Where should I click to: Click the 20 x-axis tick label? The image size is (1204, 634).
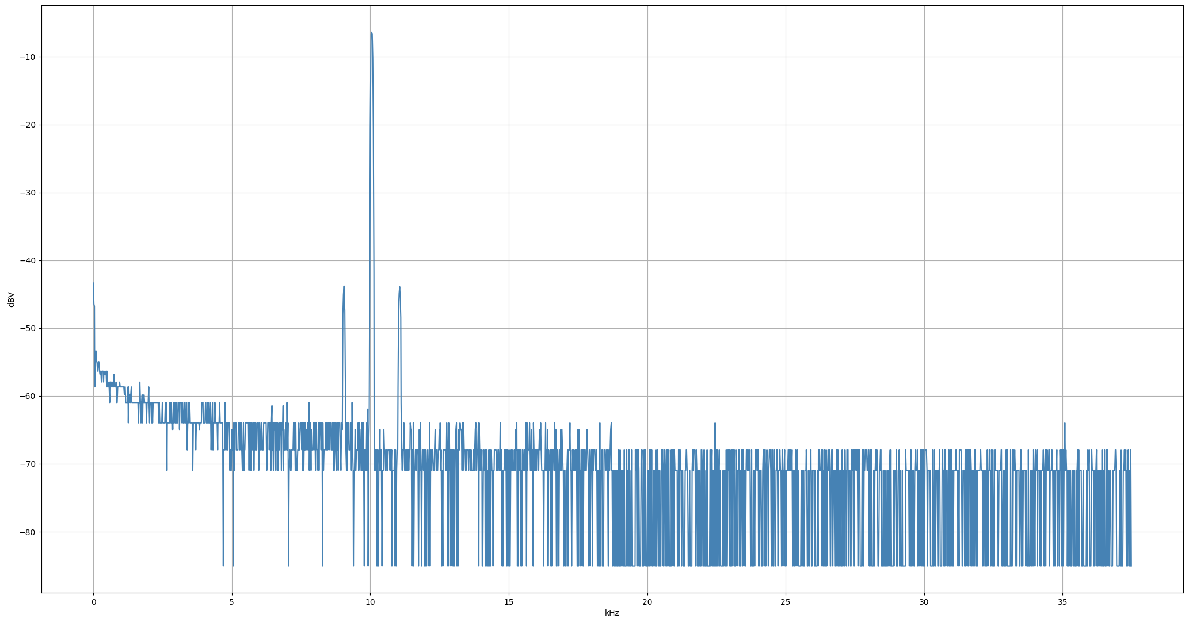coord(647,601)
